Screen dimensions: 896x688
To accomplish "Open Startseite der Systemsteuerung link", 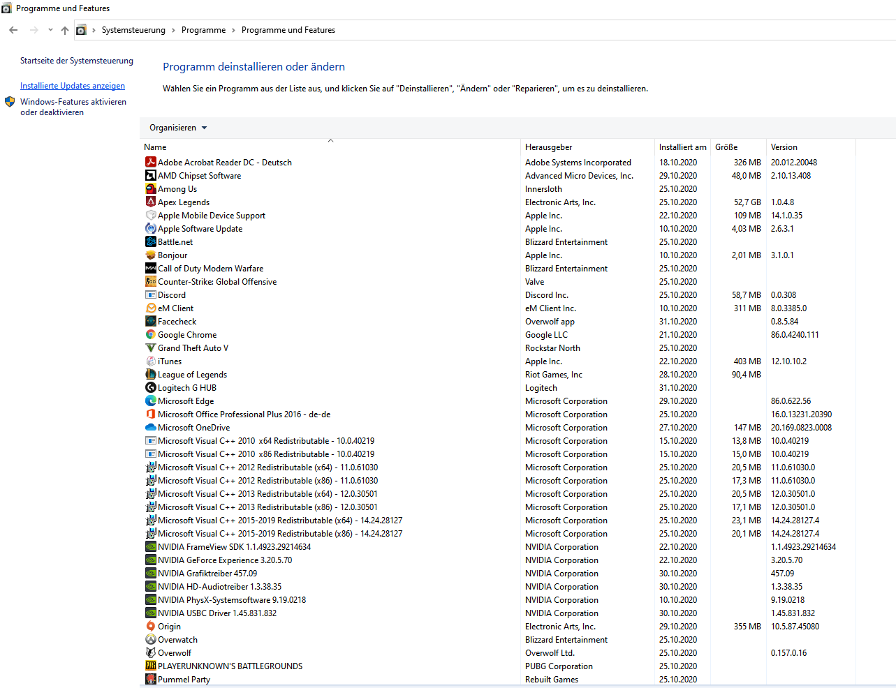I will [77, 61].
